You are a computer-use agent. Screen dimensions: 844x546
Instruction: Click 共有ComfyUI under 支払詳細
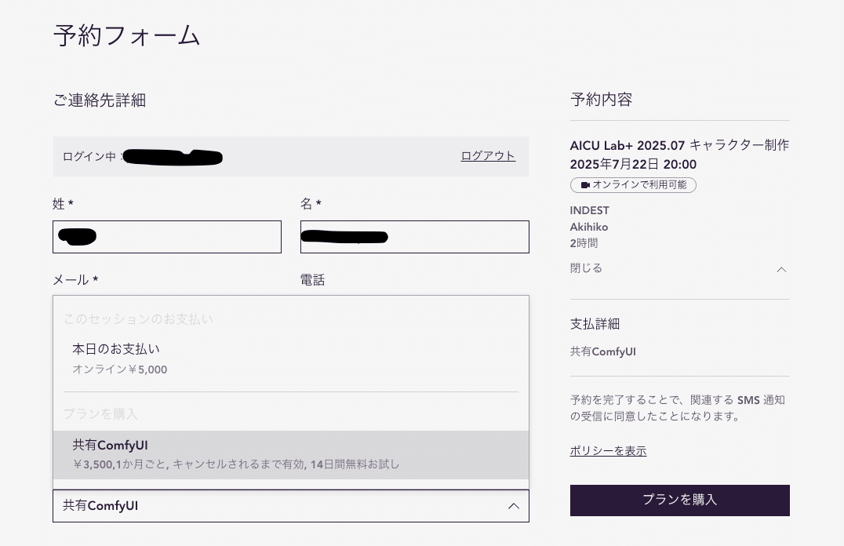pos(603,351)
